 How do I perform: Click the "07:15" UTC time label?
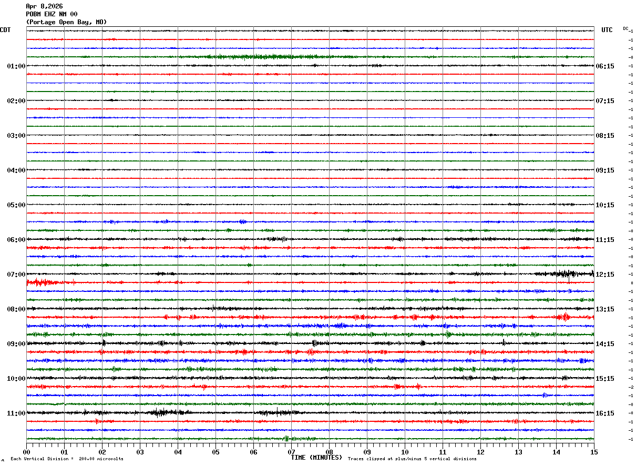pyautogui.click(x=605, y=101)
